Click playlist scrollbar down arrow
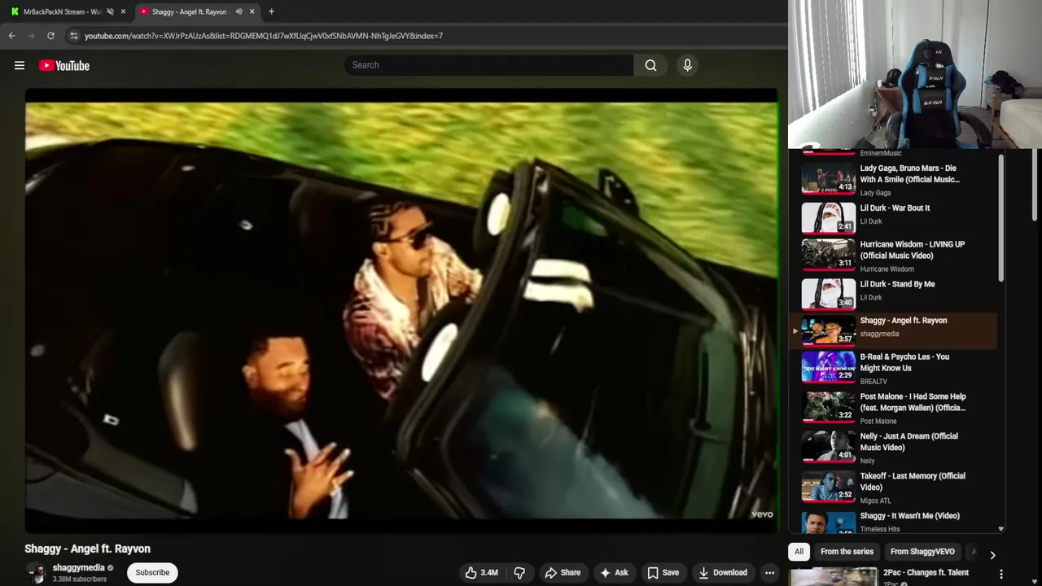The width and height of the screenshot is (1042, 586). click(x=1001, y=529)
